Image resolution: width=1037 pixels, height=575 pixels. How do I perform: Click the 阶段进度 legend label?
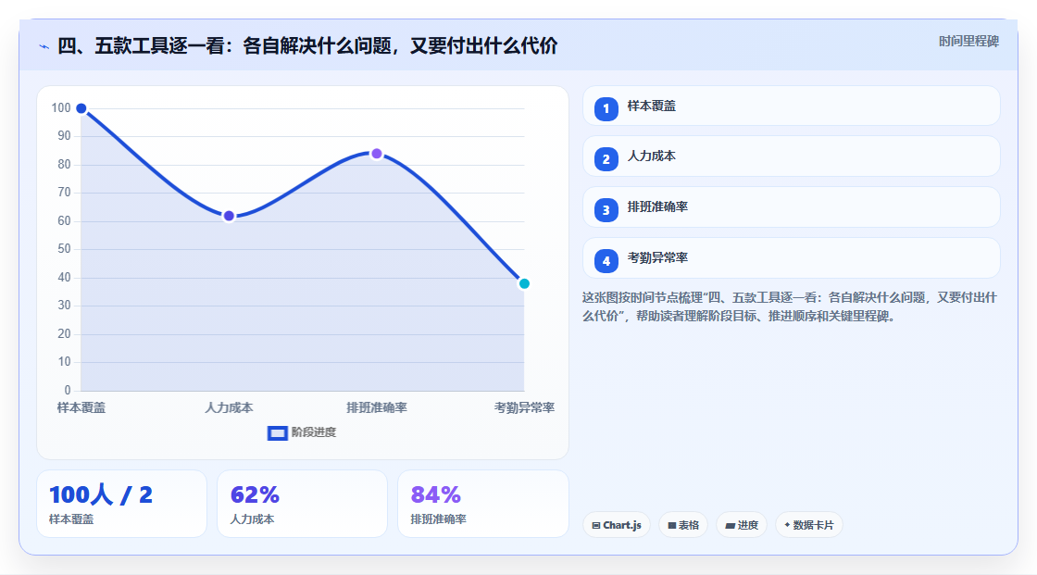tap(314, 432)
